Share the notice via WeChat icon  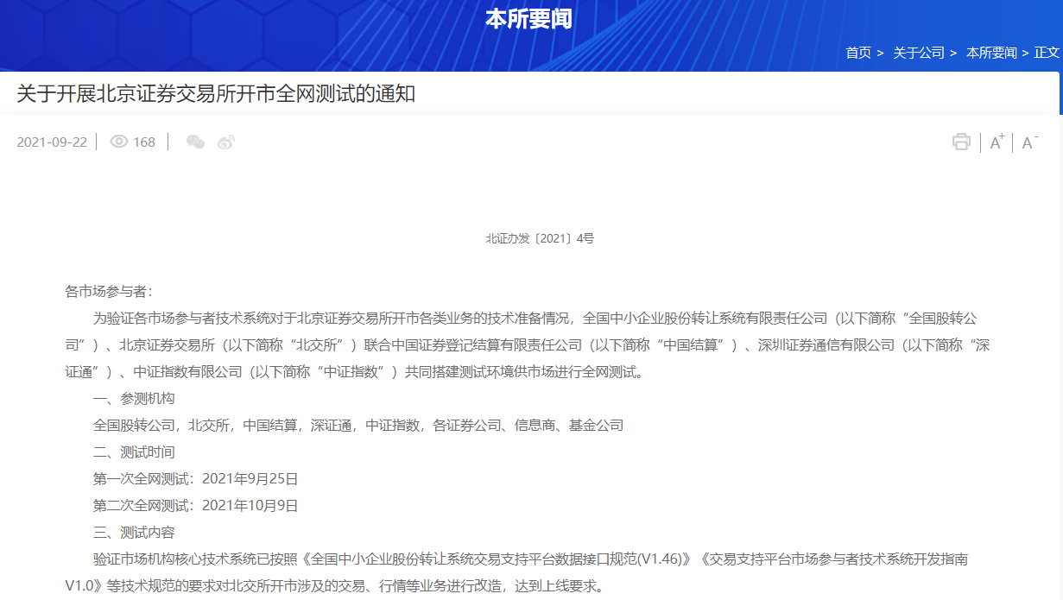(x=196, y=142)
